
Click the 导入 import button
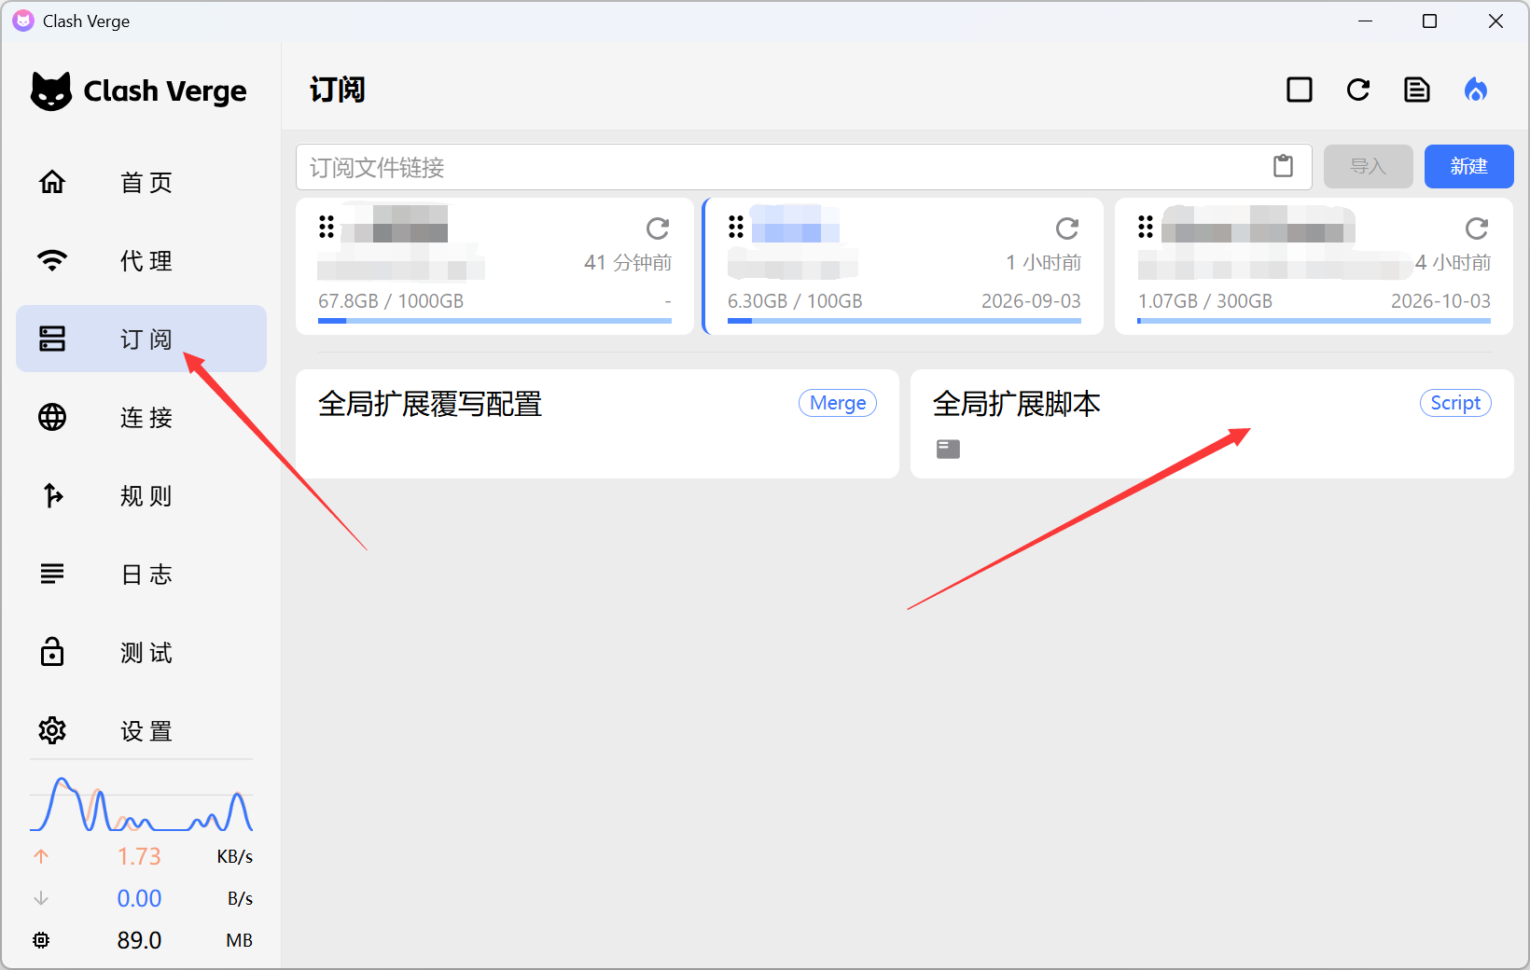pos(1369,166)
